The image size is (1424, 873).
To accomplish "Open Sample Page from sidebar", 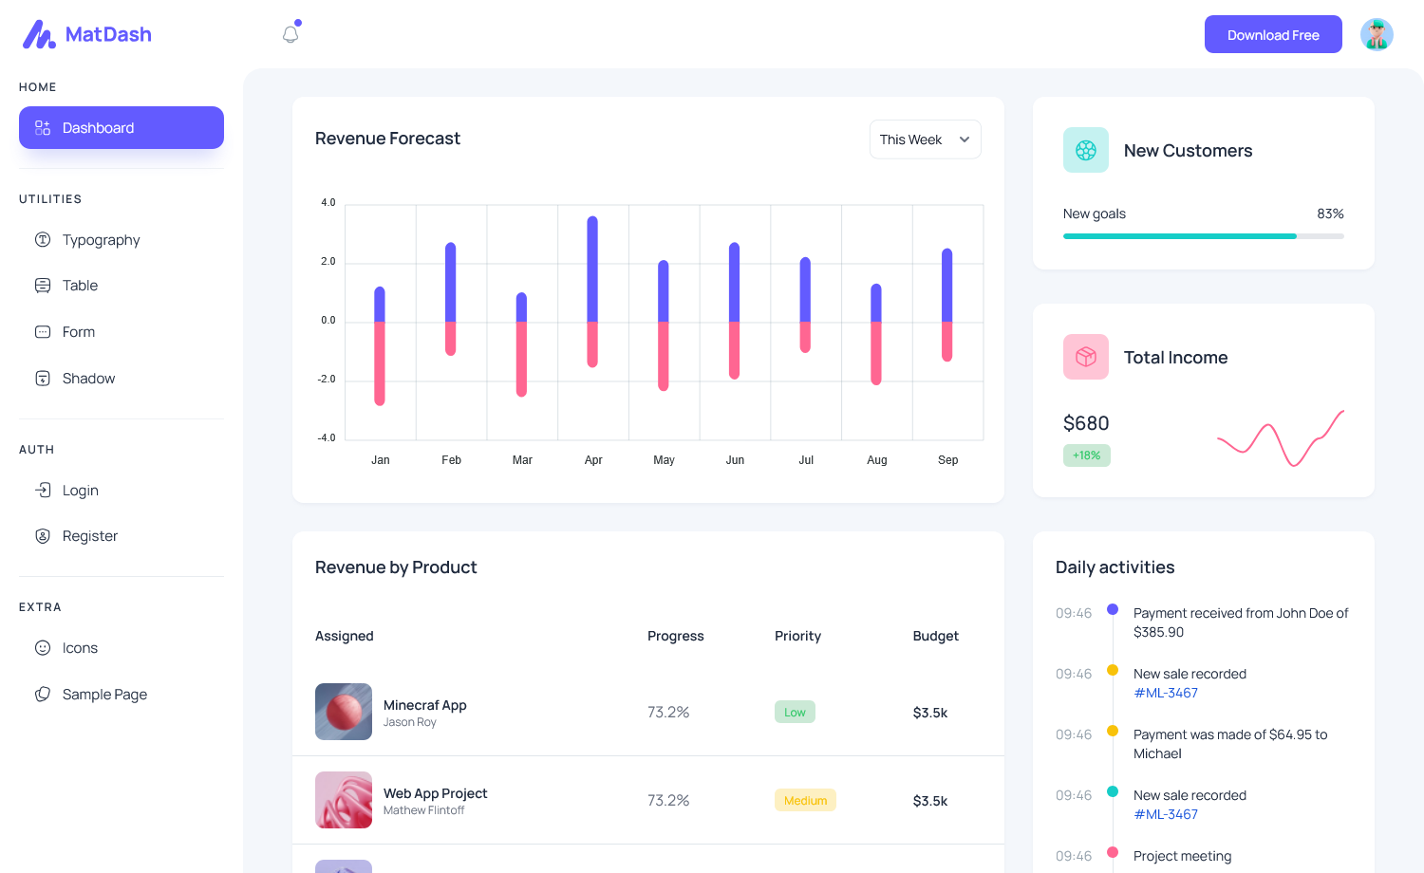I will (104, 695).
